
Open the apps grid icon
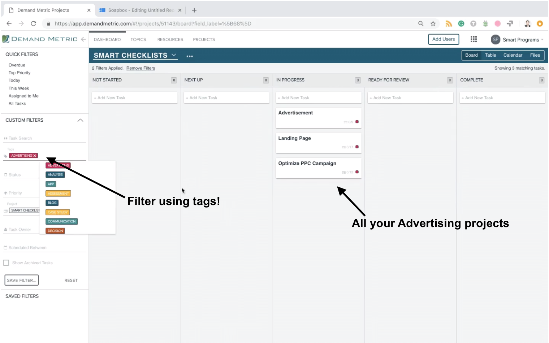pyautogui.click(x=474, y=39)
